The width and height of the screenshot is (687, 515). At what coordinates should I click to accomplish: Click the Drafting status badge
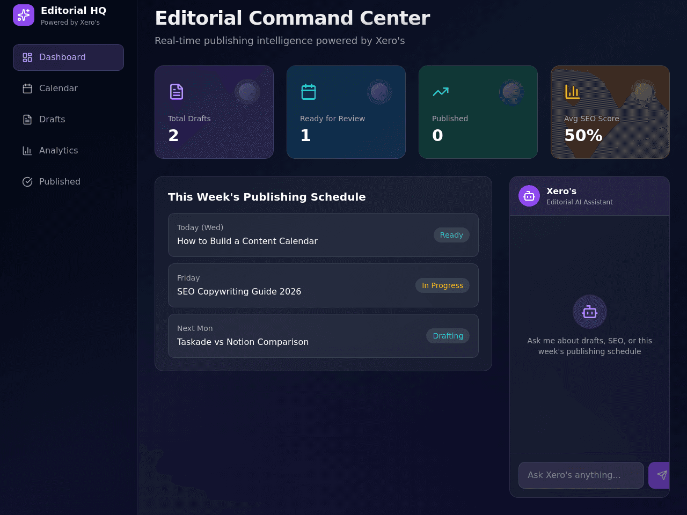[x=448, y=336]
